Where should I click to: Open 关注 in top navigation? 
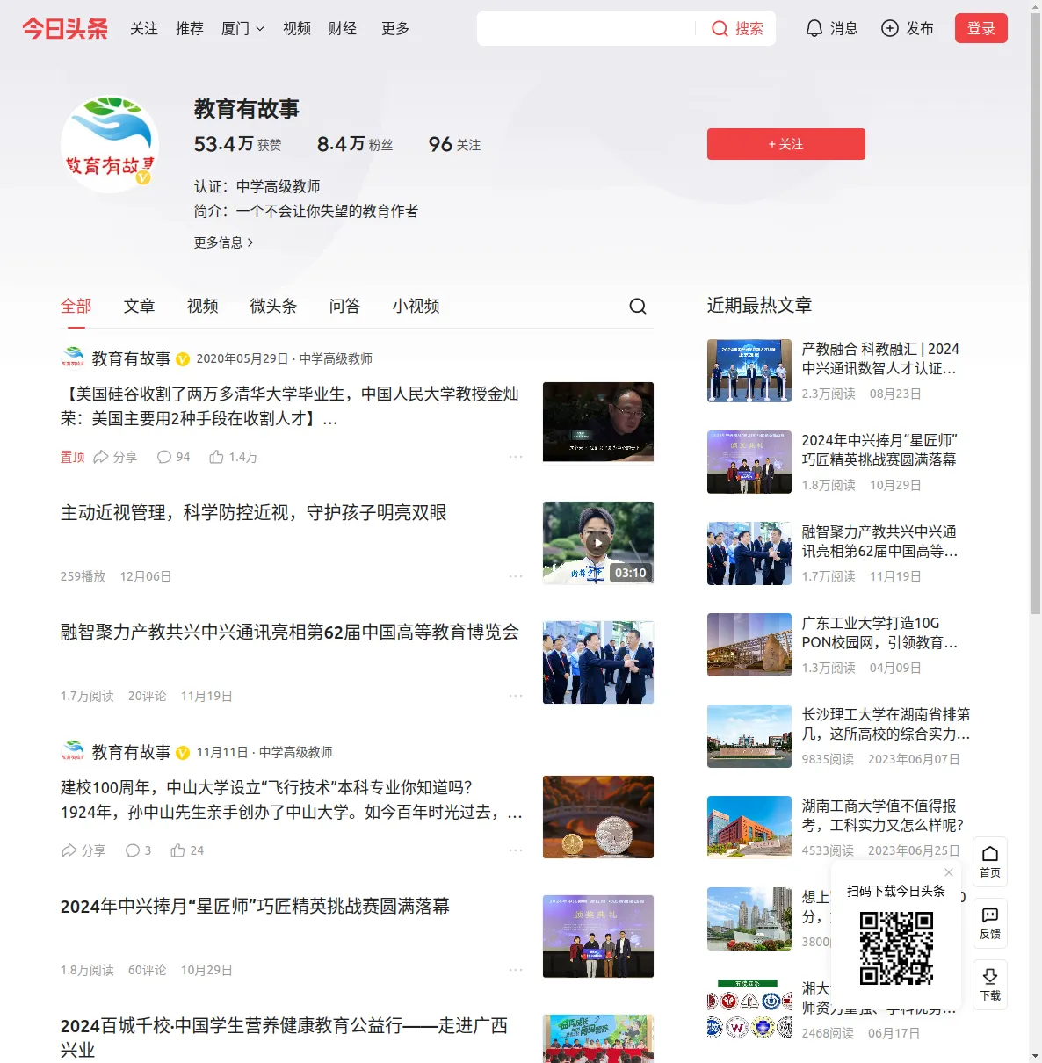pyautogui.click(x=144, y=29)
